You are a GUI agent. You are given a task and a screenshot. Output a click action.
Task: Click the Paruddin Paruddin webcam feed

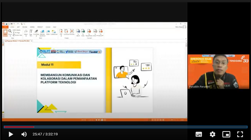click(x=219, y=72)
